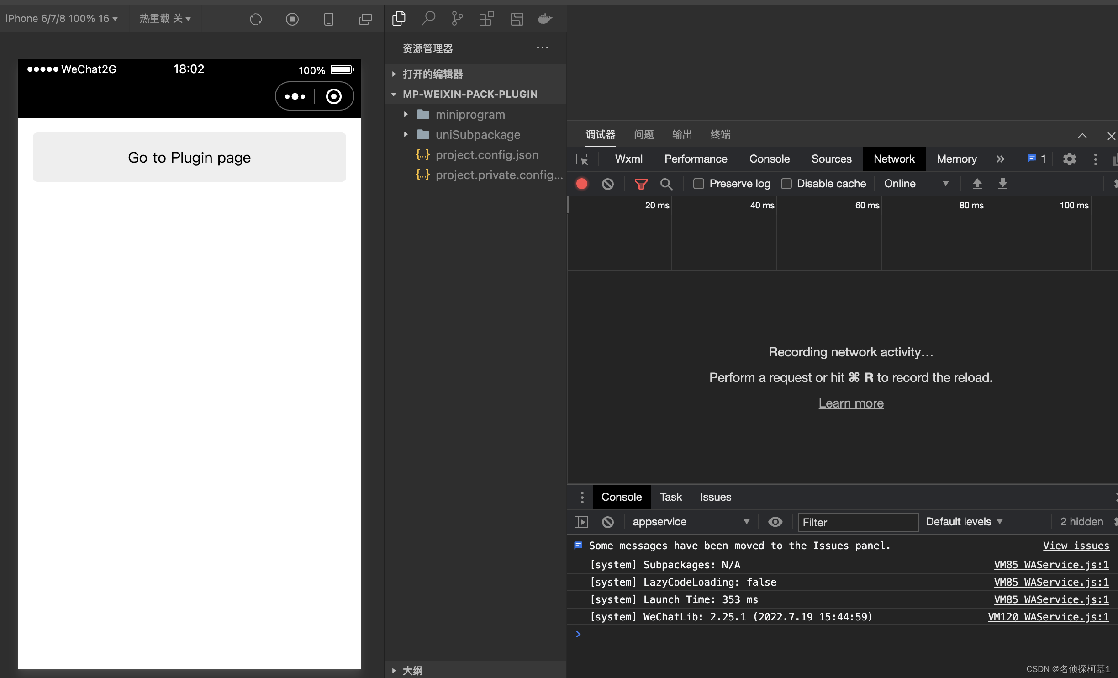Expand the miniprogram folder

click(470, 115)
